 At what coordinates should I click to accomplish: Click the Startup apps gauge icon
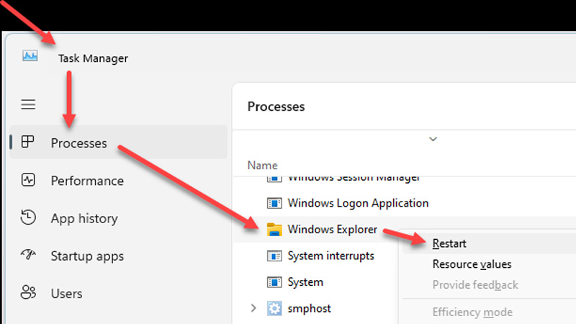(x=28, y=255)
